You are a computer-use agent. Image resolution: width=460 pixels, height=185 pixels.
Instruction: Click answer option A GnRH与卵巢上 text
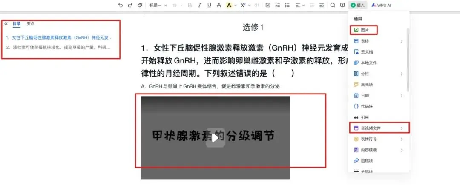211,87
